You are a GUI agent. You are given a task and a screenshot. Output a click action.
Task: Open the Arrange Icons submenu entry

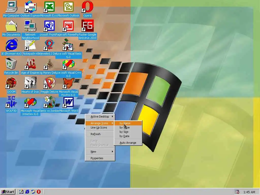pos(100,123)
